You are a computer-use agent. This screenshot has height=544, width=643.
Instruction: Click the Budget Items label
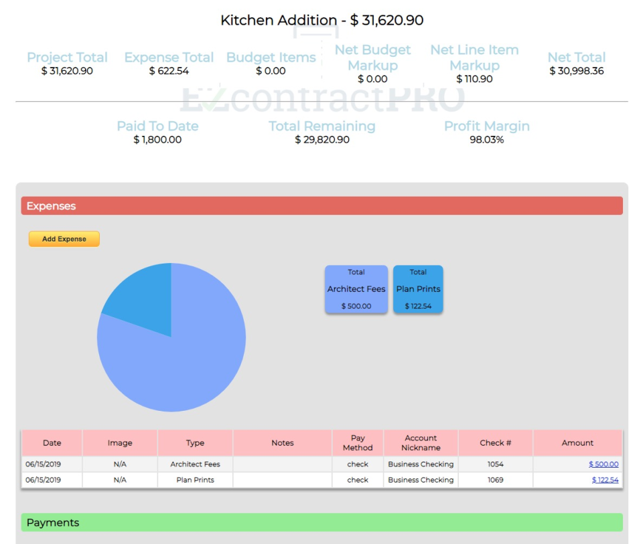pos(271,58)
